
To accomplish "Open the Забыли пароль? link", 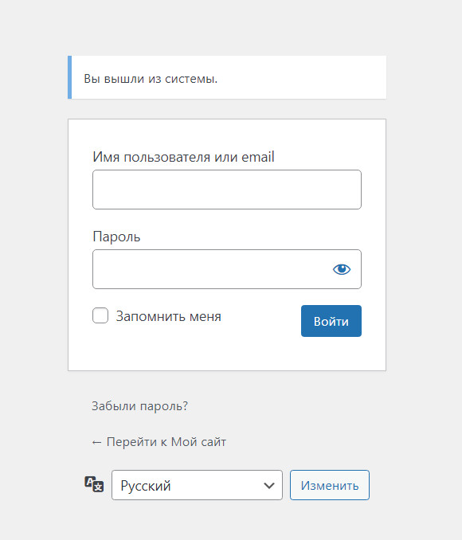I will 139,406.
